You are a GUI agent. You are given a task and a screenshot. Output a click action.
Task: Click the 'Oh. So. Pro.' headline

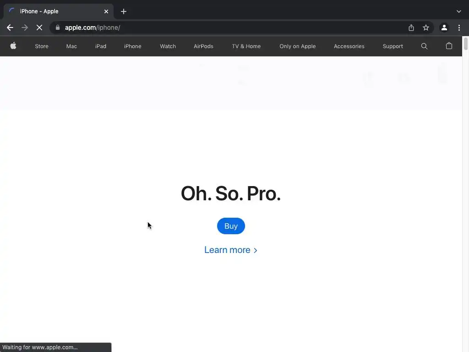231,193
